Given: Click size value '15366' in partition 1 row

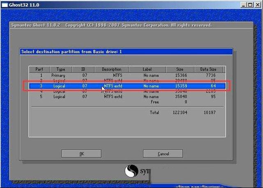Looking at the screenshot, I should coord(181,75).
